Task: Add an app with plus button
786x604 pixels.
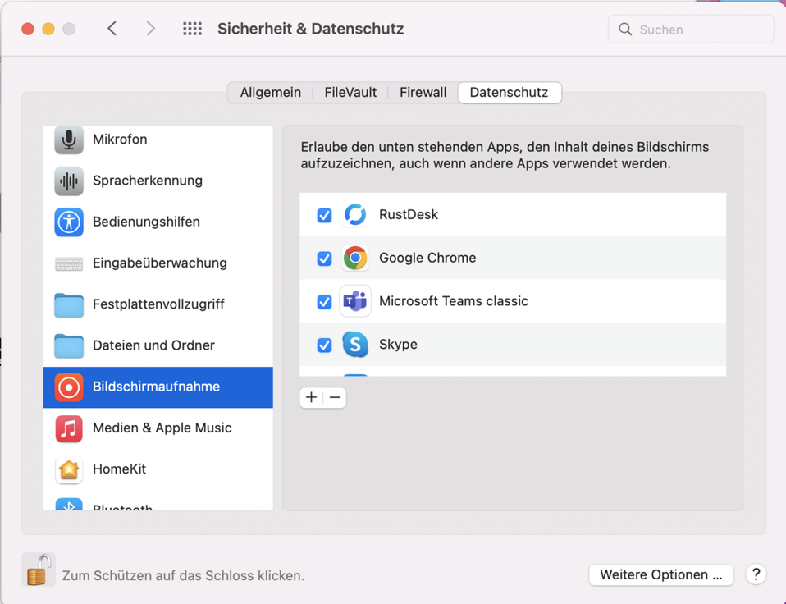Action: pyautogui.click(x=311, y=397)
